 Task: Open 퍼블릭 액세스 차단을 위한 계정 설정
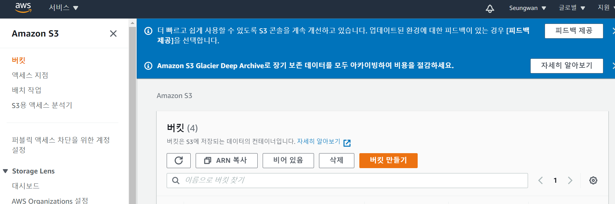[x=61, y=145]
